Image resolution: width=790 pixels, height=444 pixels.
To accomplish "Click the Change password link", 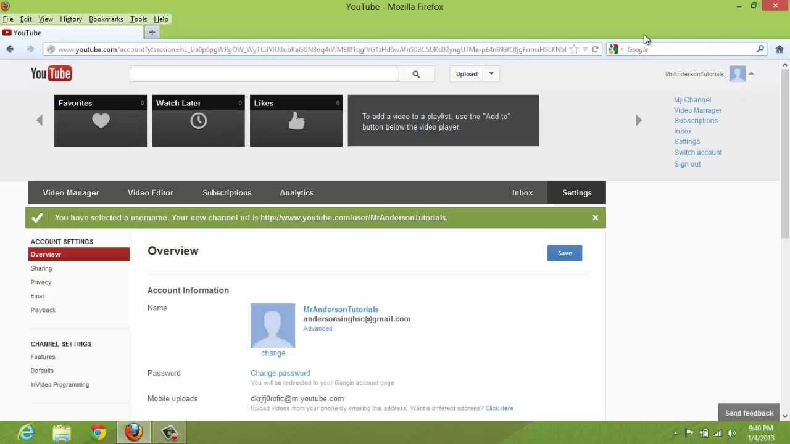I will tap(280, 373).
